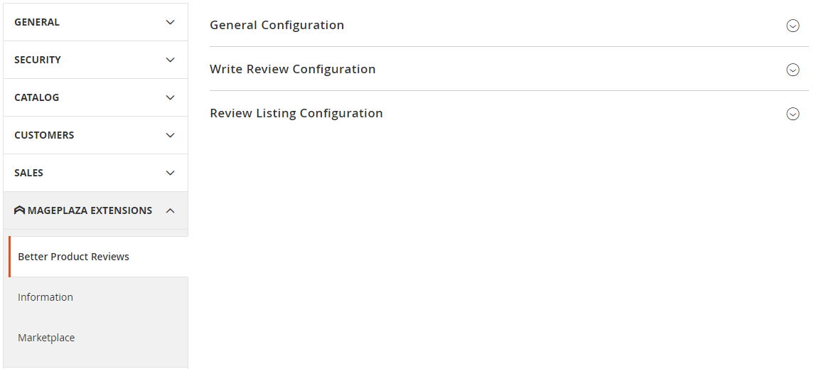This screenshot has height=369, width=826.
Task: Expand the General Configuration section heading
Action: 277,25
